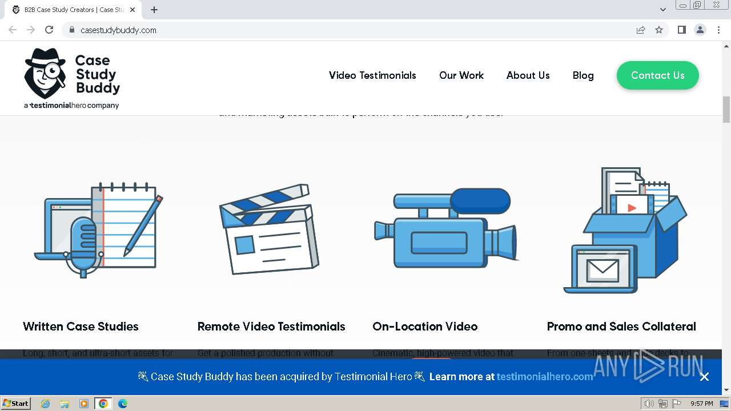
Task: Open Chrome three-dot menu
Action: [718, 30]
